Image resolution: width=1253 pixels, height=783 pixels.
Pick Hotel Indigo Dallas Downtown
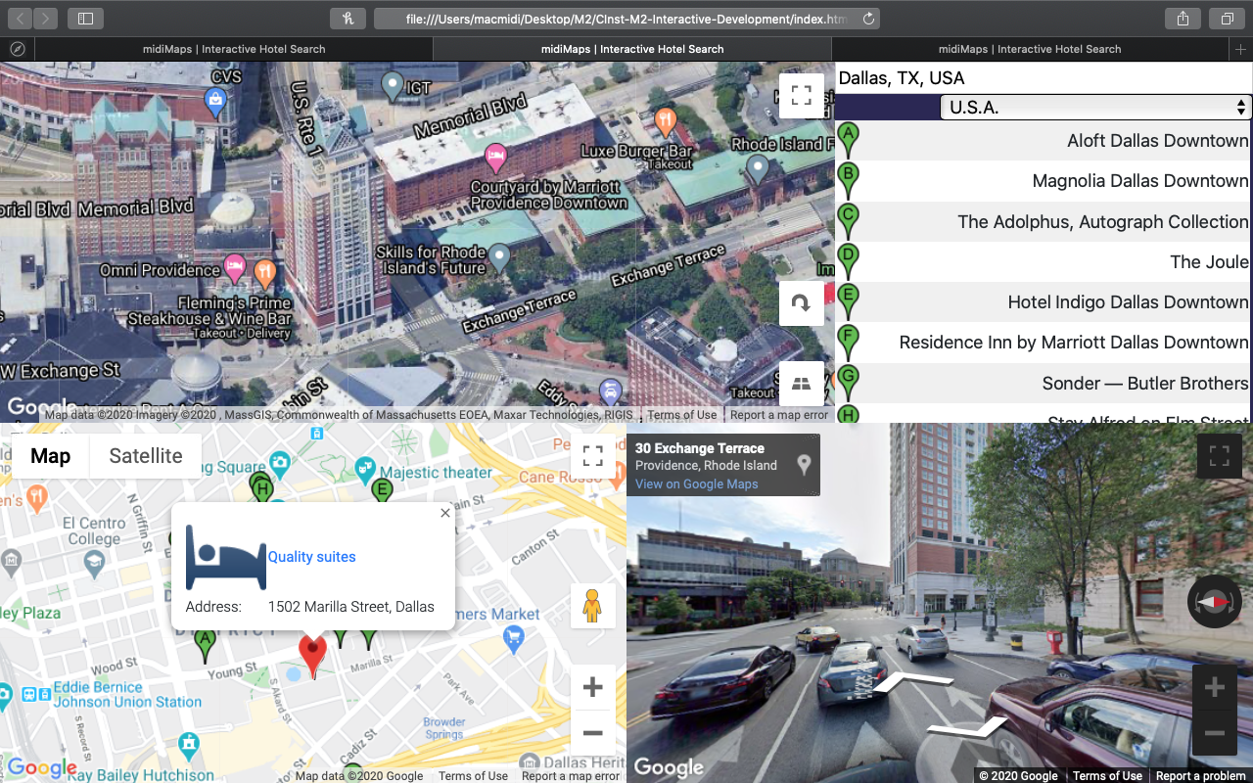[x=1044, y=302]
